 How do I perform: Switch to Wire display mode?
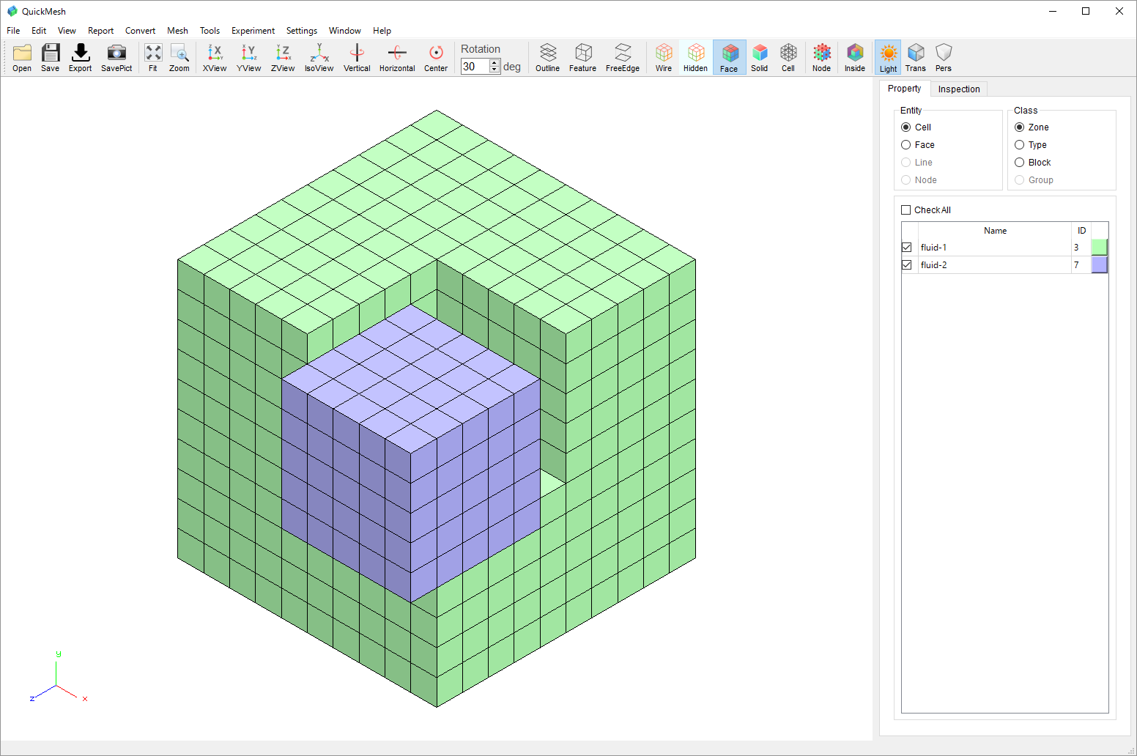click(664, 57)
